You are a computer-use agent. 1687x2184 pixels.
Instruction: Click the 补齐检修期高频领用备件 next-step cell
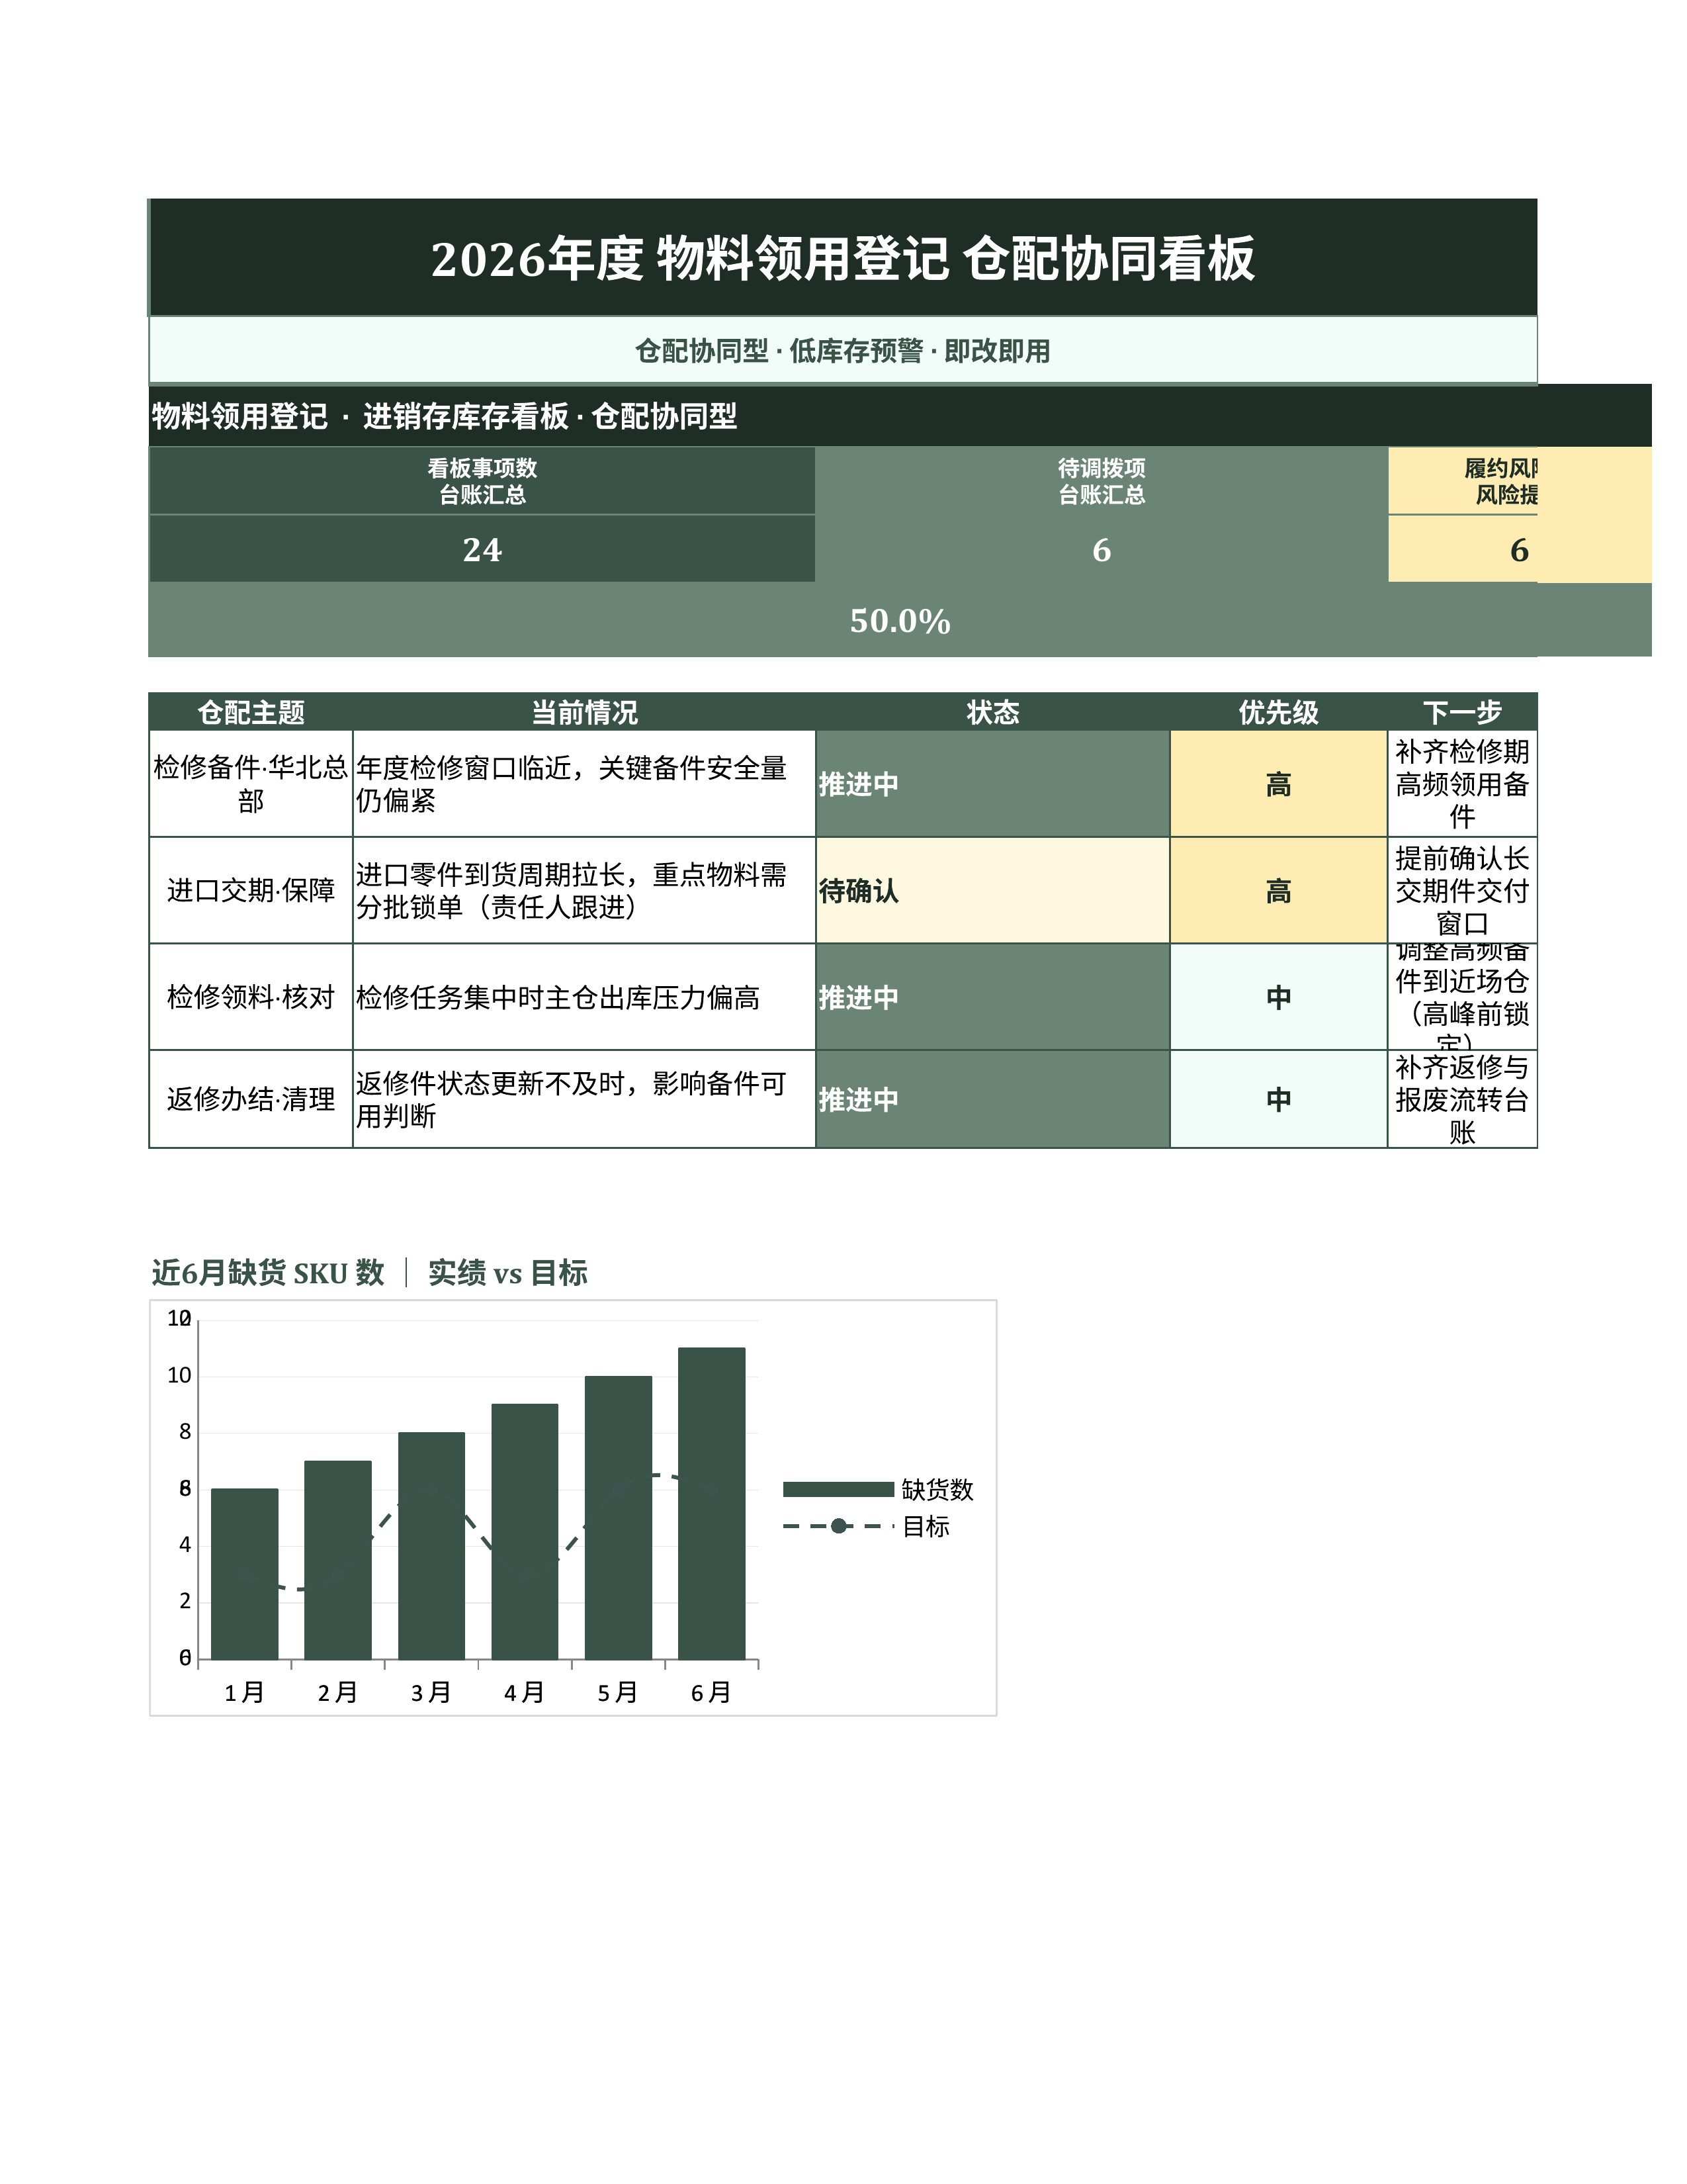click(1462, 784)
